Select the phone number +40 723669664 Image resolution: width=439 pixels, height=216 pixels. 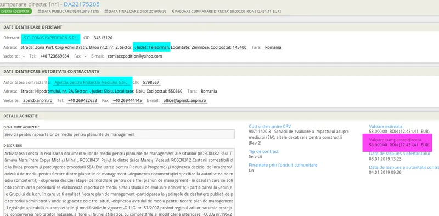[54, 56]
